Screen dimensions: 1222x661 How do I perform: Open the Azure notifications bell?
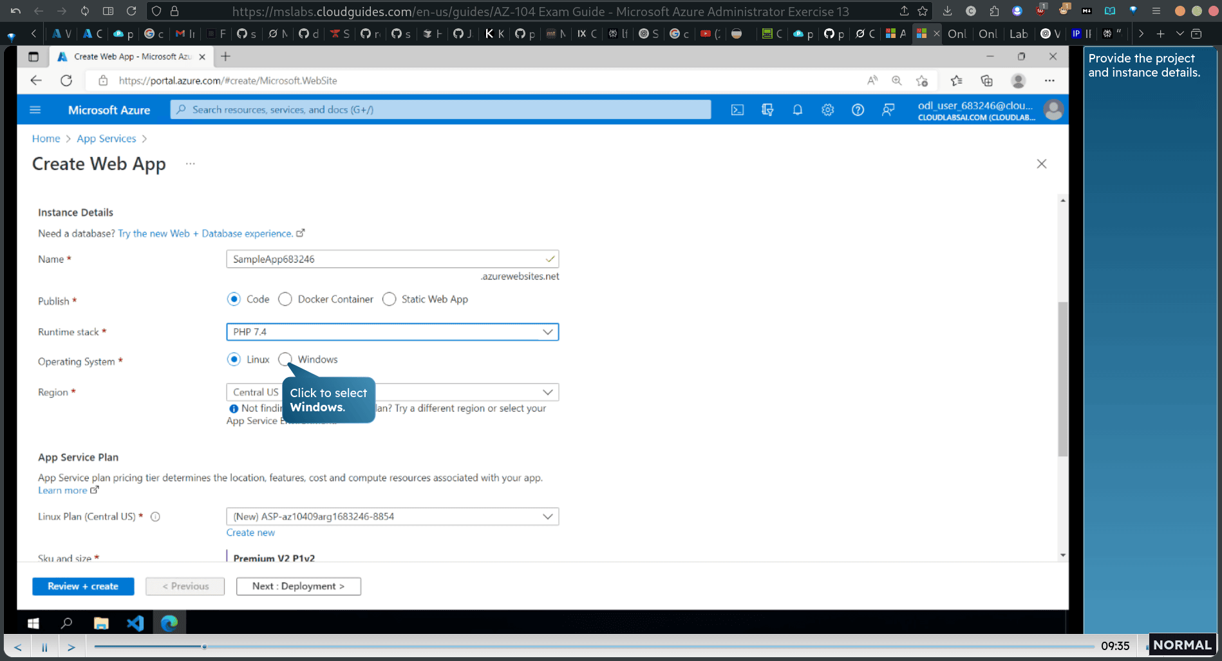(797, 110)
